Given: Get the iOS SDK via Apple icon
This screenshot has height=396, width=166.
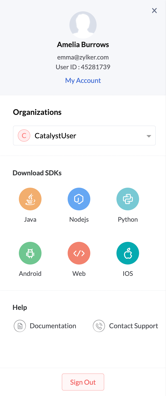Looking at the screenshot, I should coord(128,253).
